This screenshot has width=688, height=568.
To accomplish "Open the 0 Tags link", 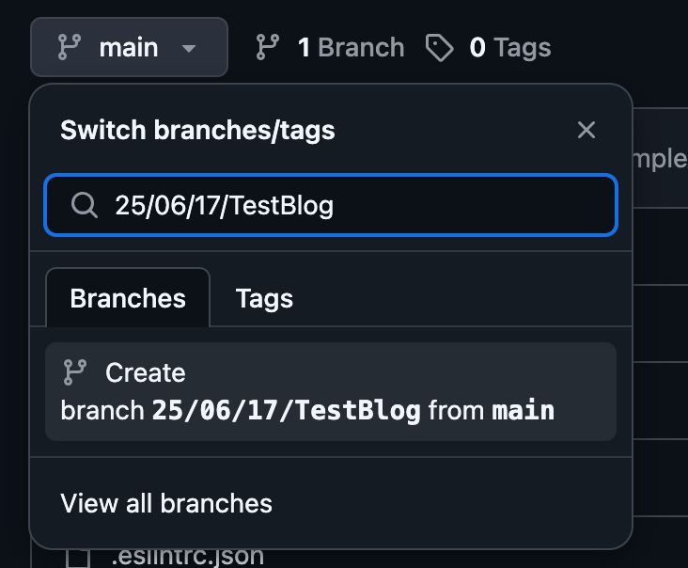I will point(509,47).
